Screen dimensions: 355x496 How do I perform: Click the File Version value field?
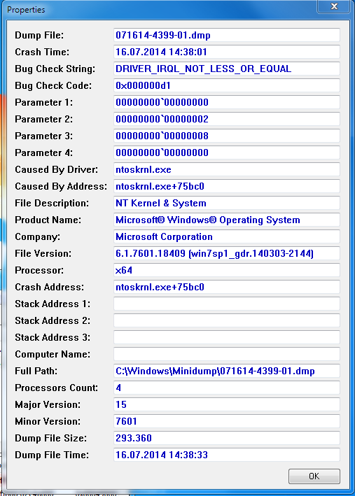tap(227, 253)
